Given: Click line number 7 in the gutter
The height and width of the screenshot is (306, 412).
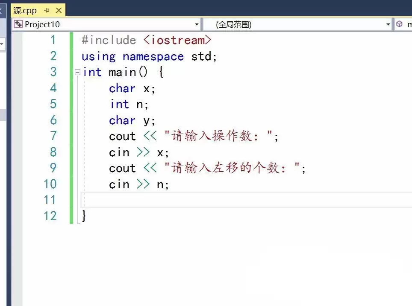Looking at the screenshot, I should [53, 136].
